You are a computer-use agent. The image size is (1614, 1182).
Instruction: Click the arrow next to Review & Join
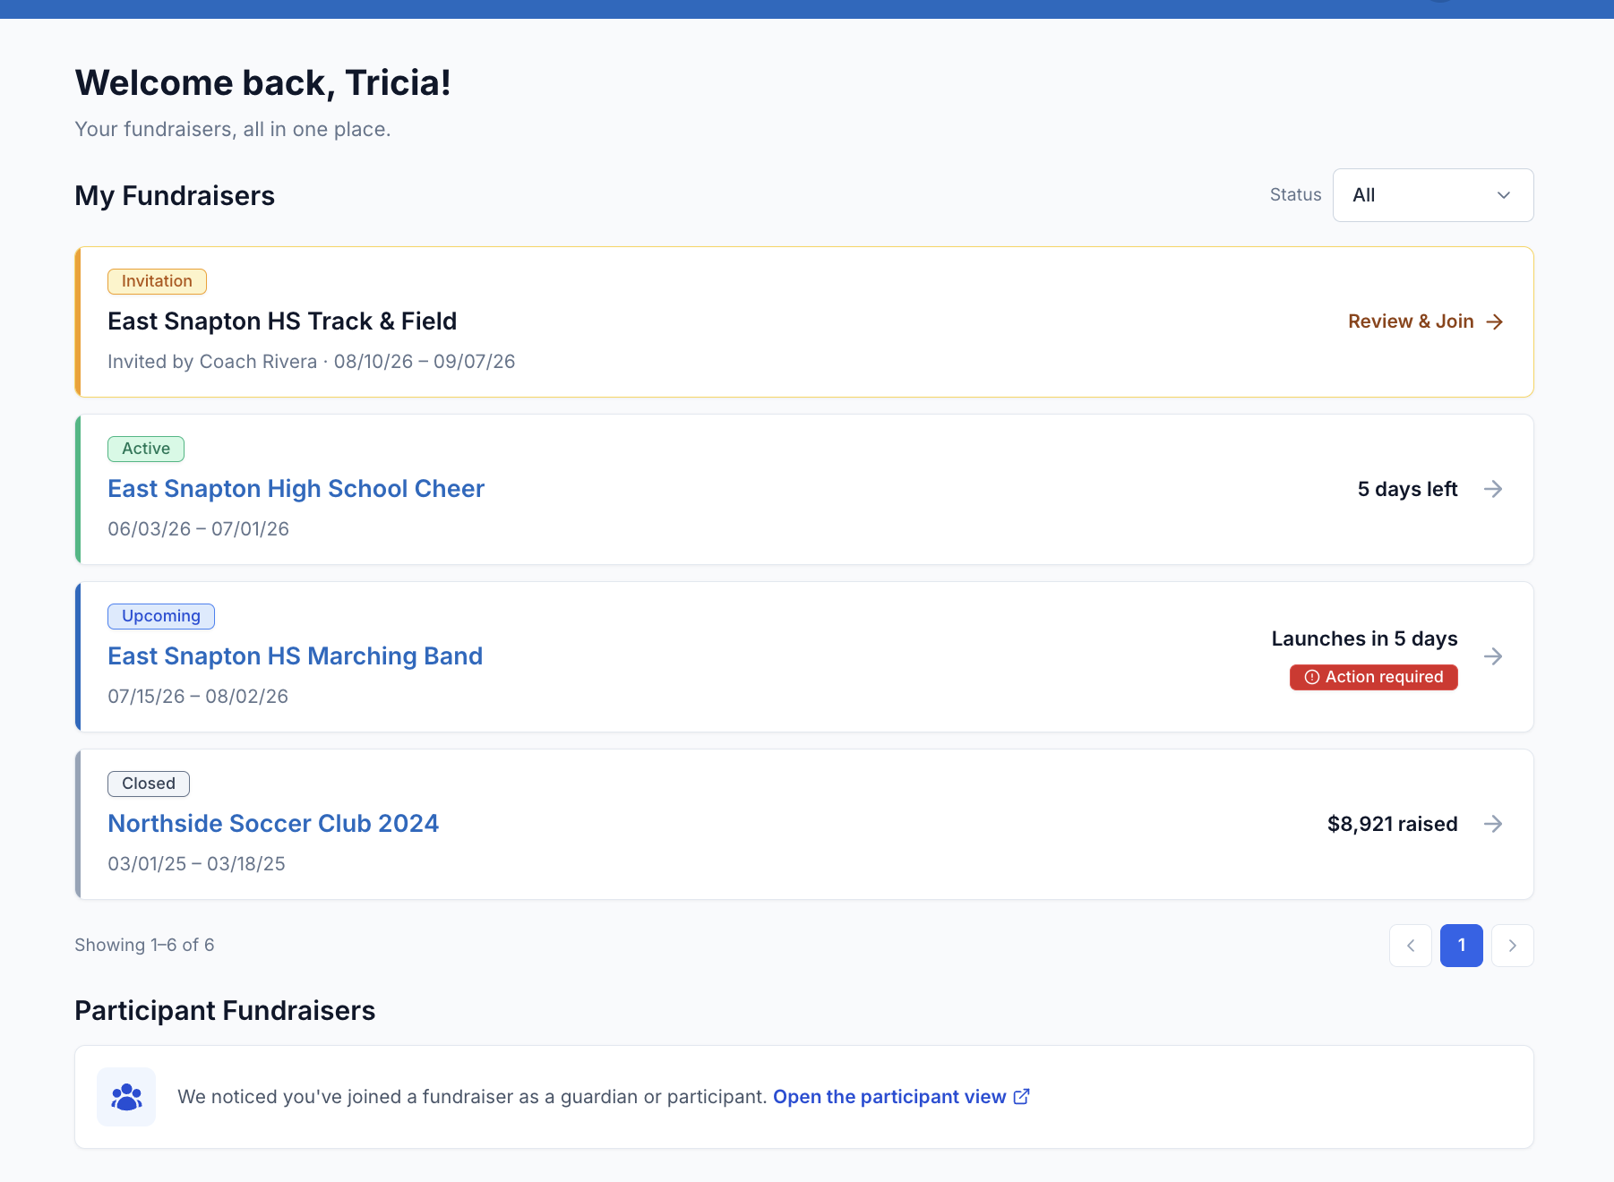coord(1494,321)
